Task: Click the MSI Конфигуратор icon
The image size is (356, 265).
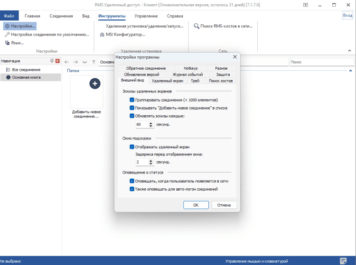Action: click(102, 35)
